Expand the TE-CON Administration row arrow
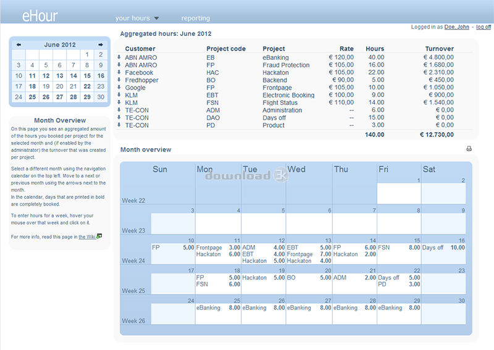This screenshot has width=494, height=350. click(119, 110)
